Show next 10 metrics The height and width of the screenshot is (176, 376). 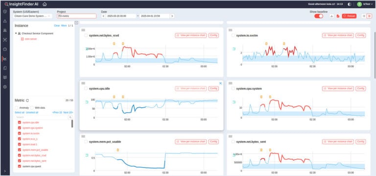(69, 112)
